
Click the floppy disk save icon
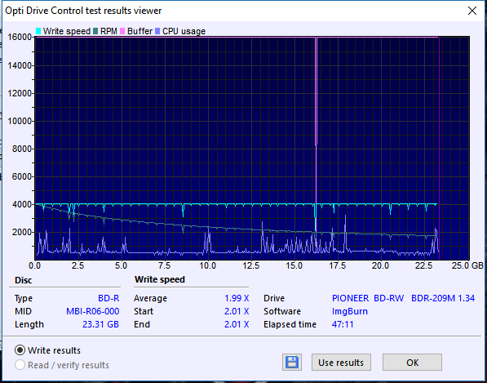coord(292,363)
